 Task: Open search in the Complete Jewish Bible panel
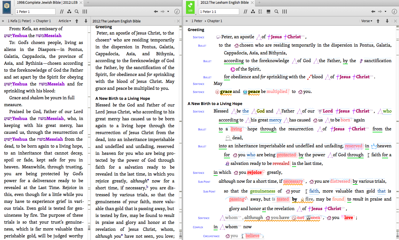77,12
